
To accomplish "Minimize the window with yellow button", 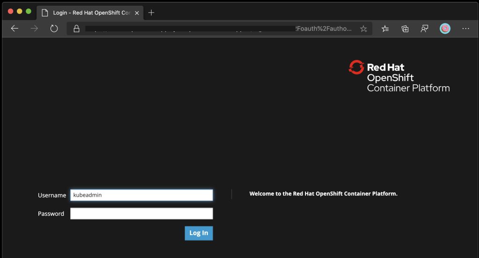I will 20,11.
